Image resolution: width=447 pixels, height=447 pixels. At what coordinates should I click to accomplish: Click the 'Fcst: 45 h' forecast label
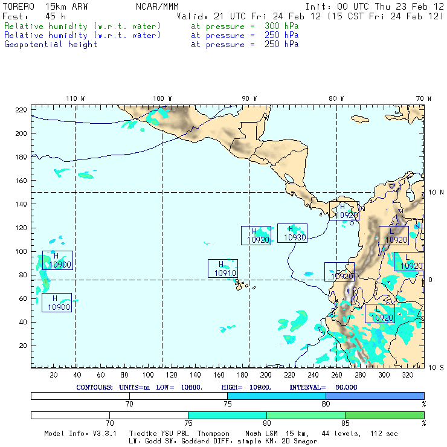coord(34,16)
